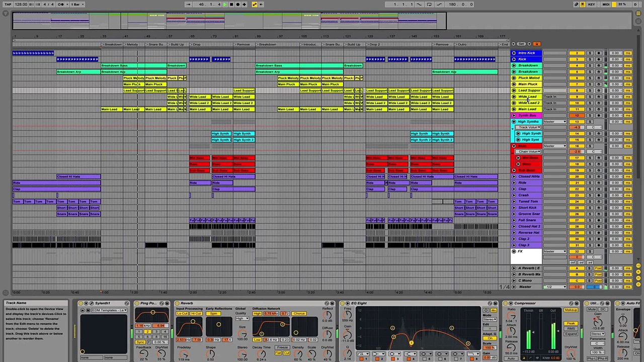Click the transport Record button
The height and width of the screenshot is (362, 644).
[237, 4]
